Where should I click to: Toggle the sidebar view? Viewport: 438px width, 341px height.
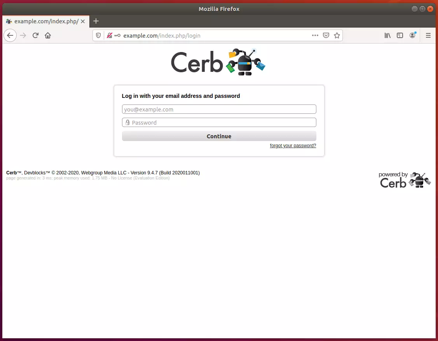pos(400,35)
